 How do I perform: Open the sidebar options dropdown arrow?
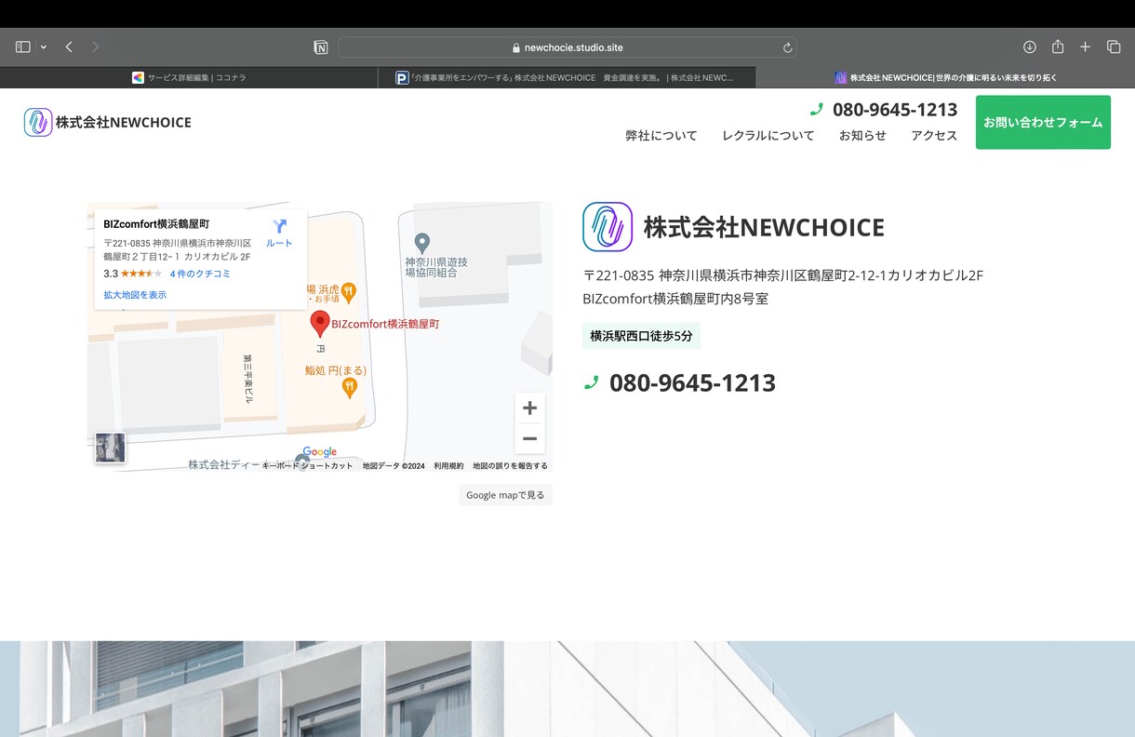point(43,47)
